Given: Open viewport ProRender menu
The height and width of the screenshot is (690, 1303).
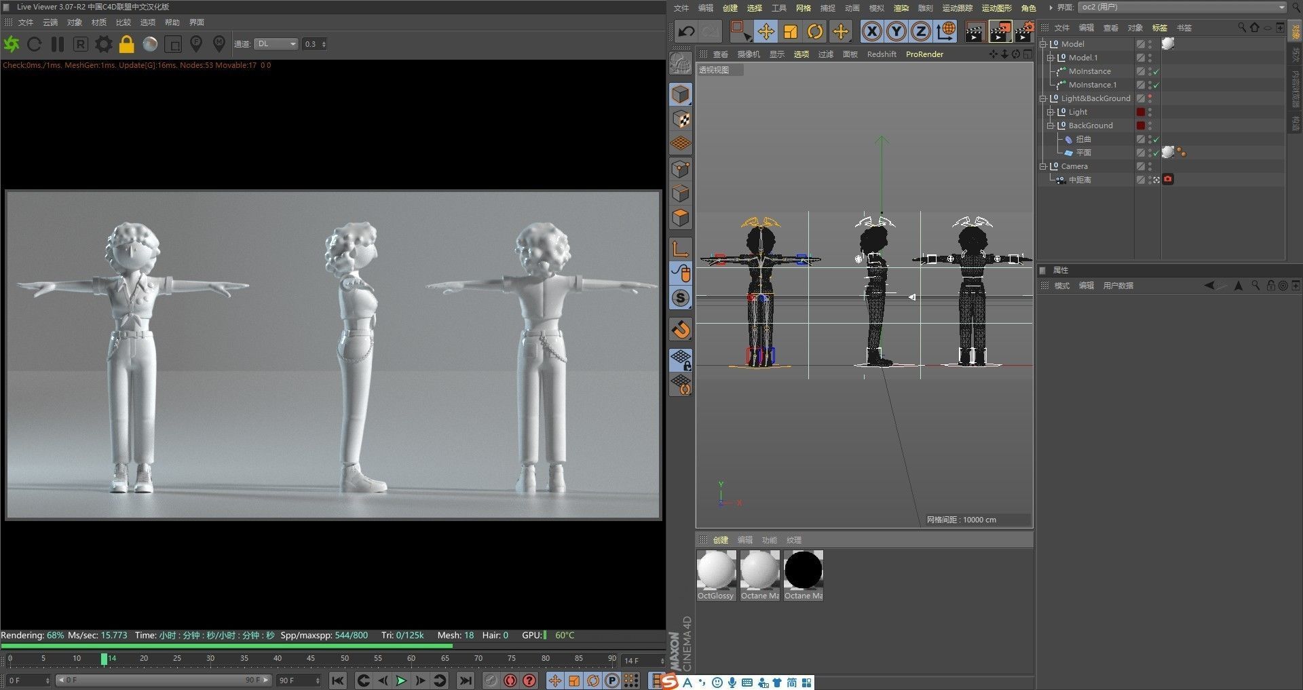Looking at the screenshot, I should click(924, 54).
